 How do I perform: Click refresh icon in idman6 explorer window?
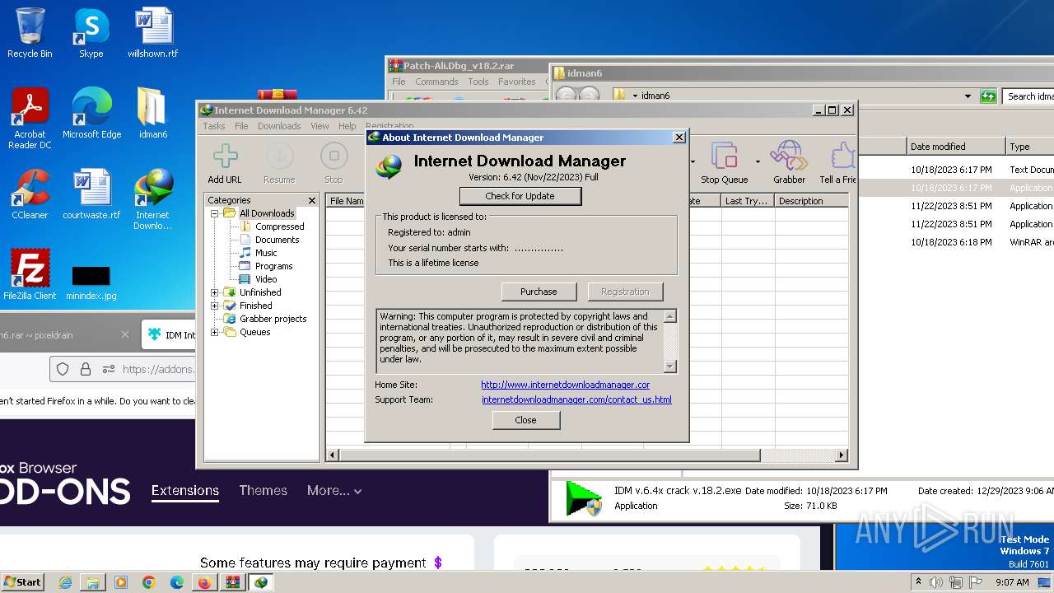(988, 96)
